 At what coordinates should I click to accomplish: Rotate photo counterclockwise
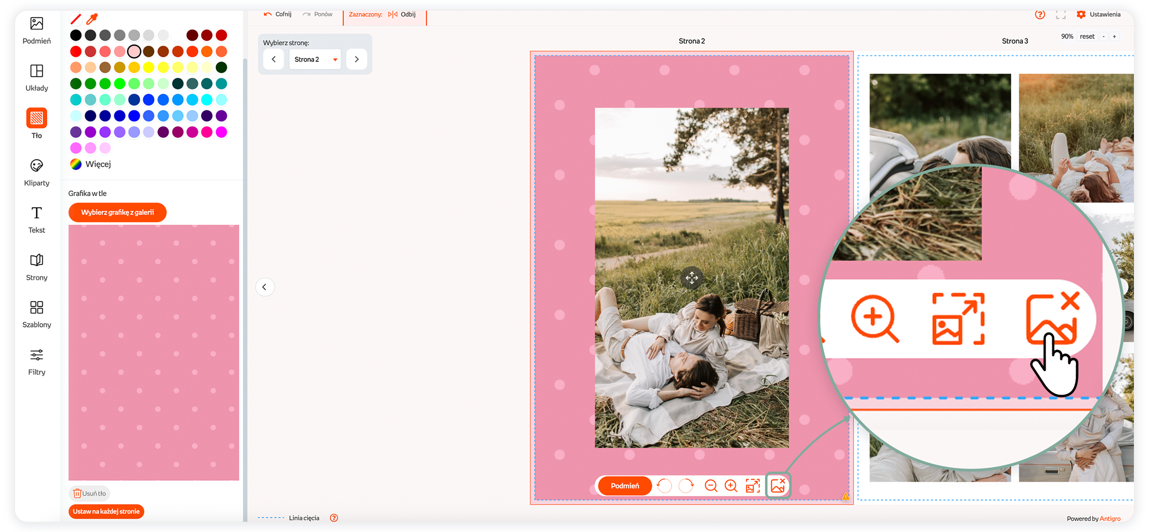click(664, 485)
